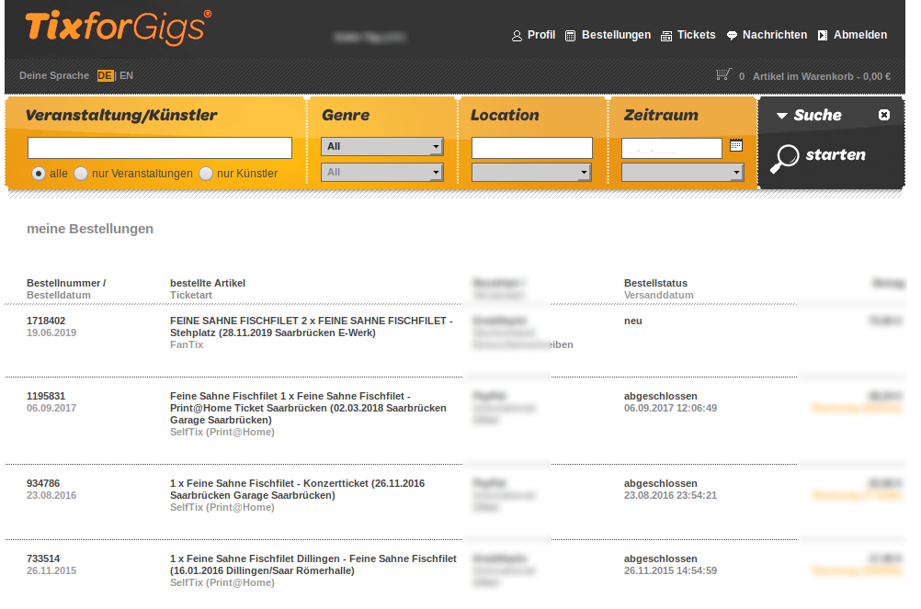This screenshot has height=609, width=921.
Task: Switch language to EN
Action: coord(126,75)
